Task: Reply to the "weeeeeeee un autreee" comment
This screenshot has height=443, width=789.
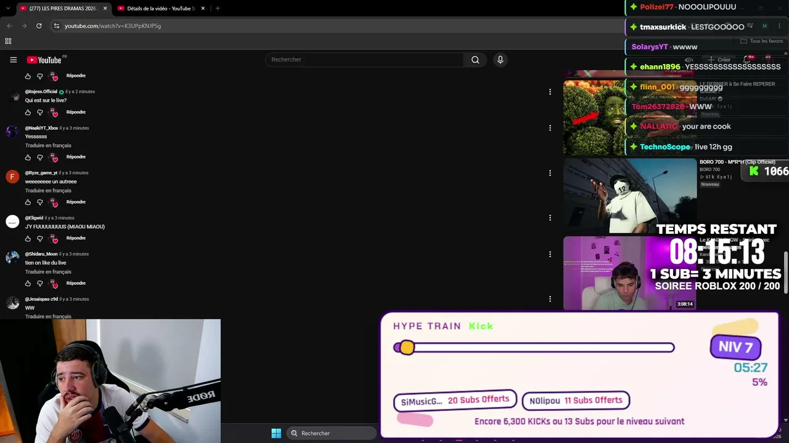Action: click(76, 202)
